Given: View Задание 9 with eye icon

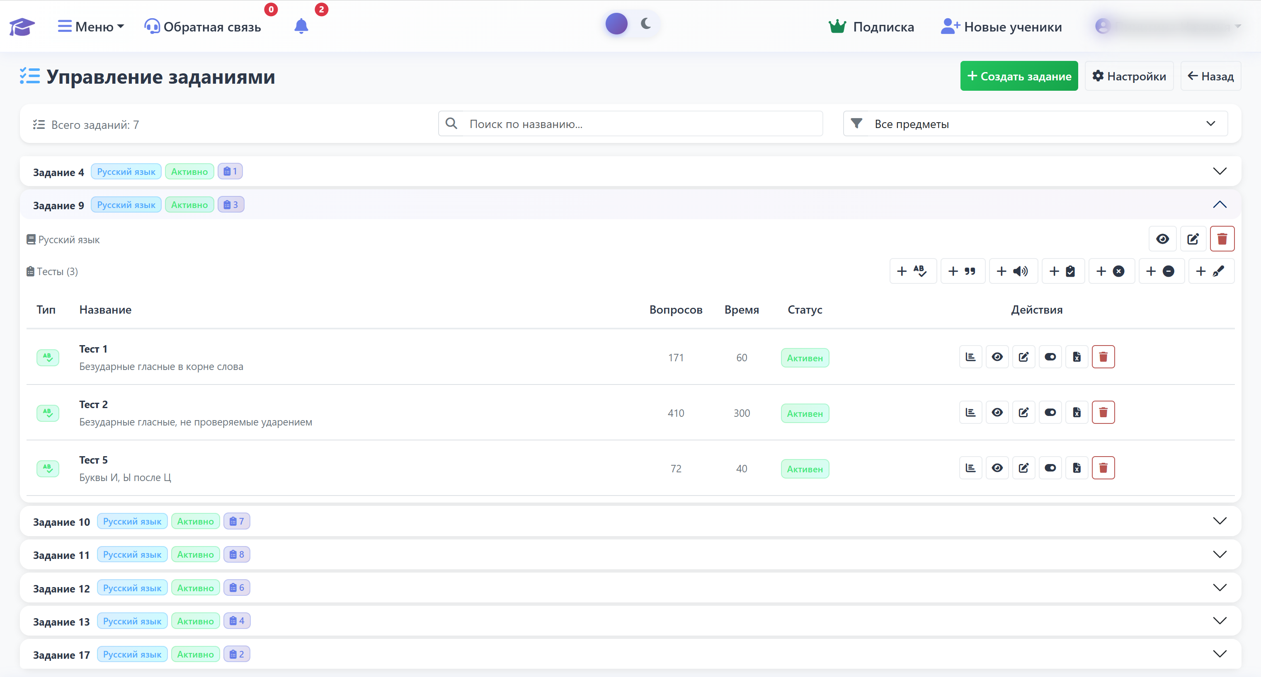Looking at the screenshot, I should pos(1163,239).
